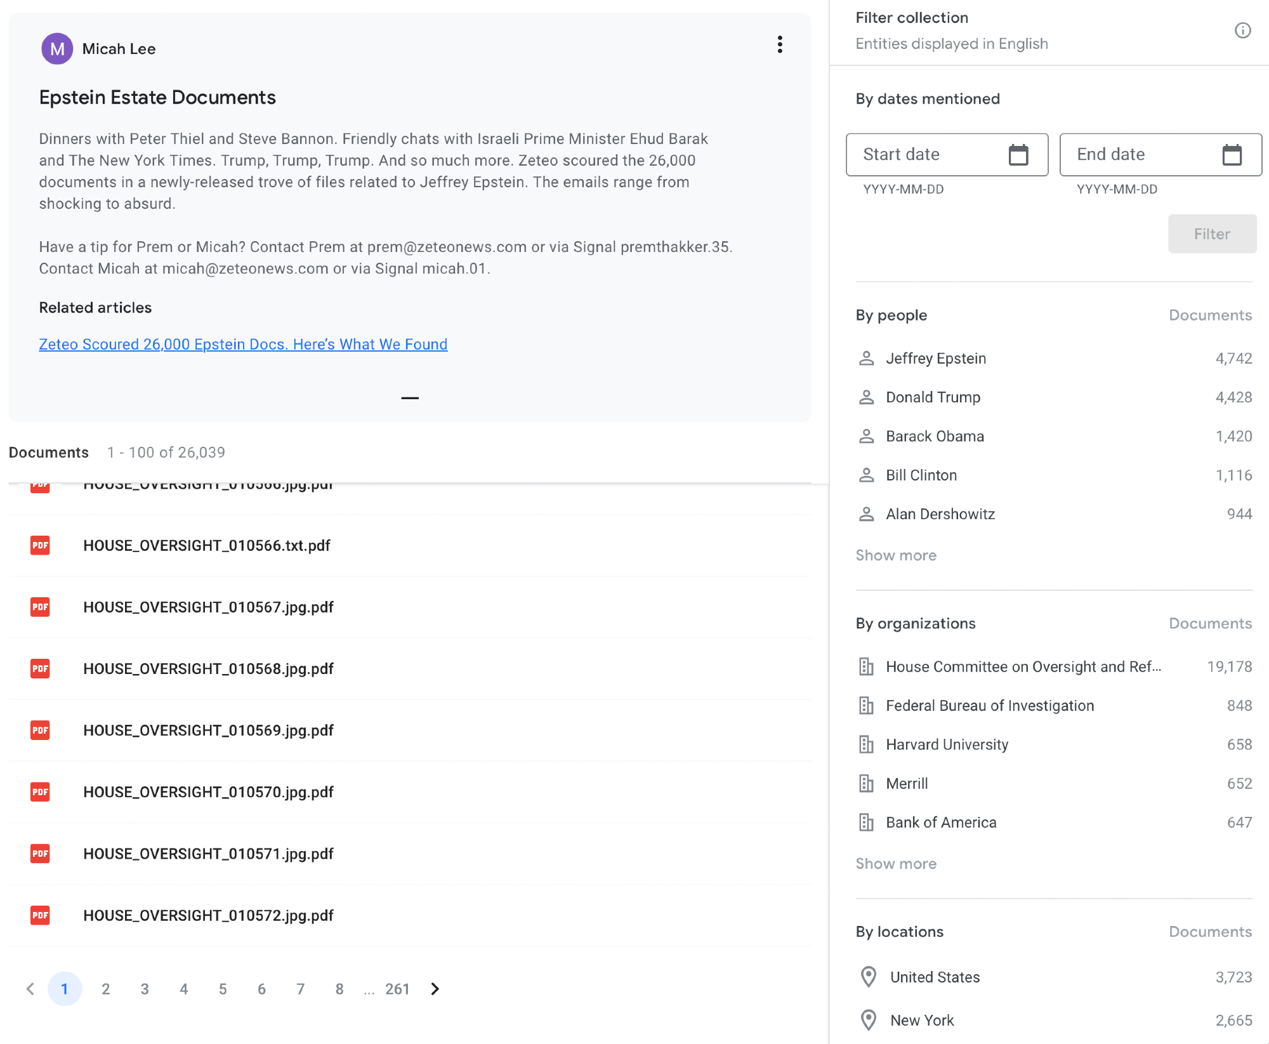The width and height of the screenshot is (1269, 1044).
Task: Filter by Donald Trump
Action: point(933,397)
